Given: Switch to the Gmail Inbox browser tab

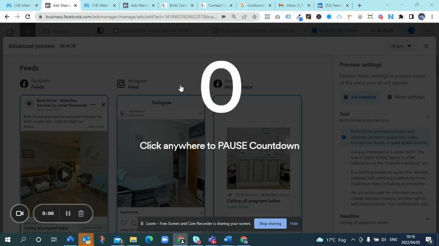Looking at the screenshot, I should point(295,5).
